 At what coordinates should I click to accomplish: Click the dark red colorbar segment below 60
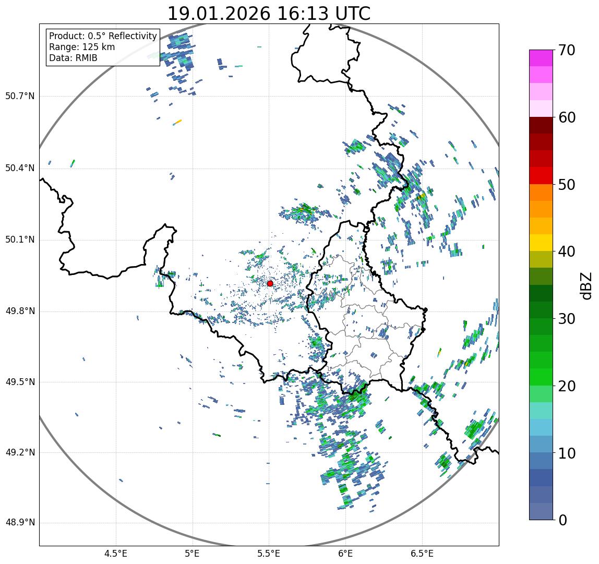pos(541,125)
